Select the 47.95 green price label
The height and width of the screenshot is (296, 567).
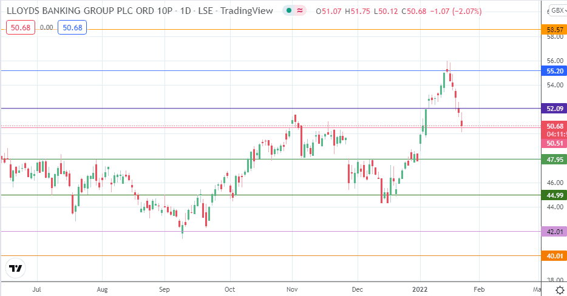tap(554, 160)
